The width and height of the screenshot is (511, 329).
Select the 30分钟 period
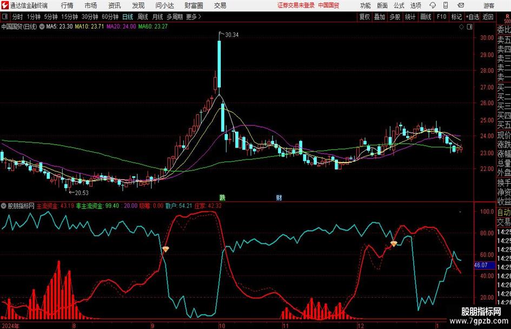(x=90, y=17)
